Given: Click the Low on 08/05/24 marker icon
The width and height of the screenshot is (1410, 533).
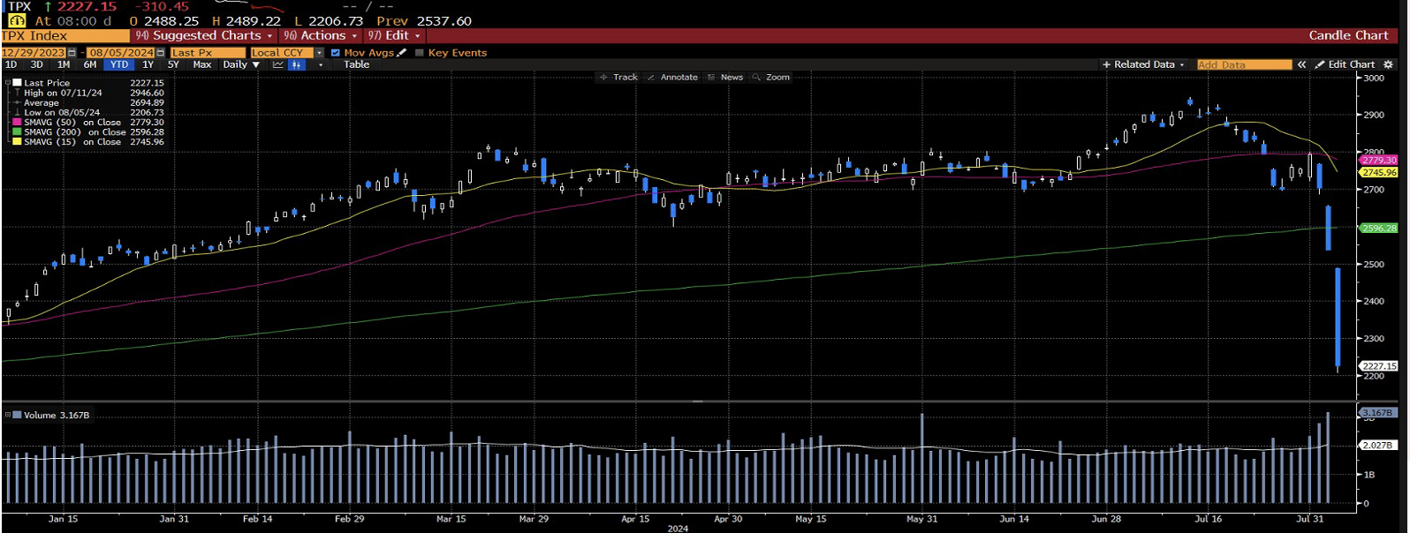Looking at the screenshot, I should click(x=17, y=113).
